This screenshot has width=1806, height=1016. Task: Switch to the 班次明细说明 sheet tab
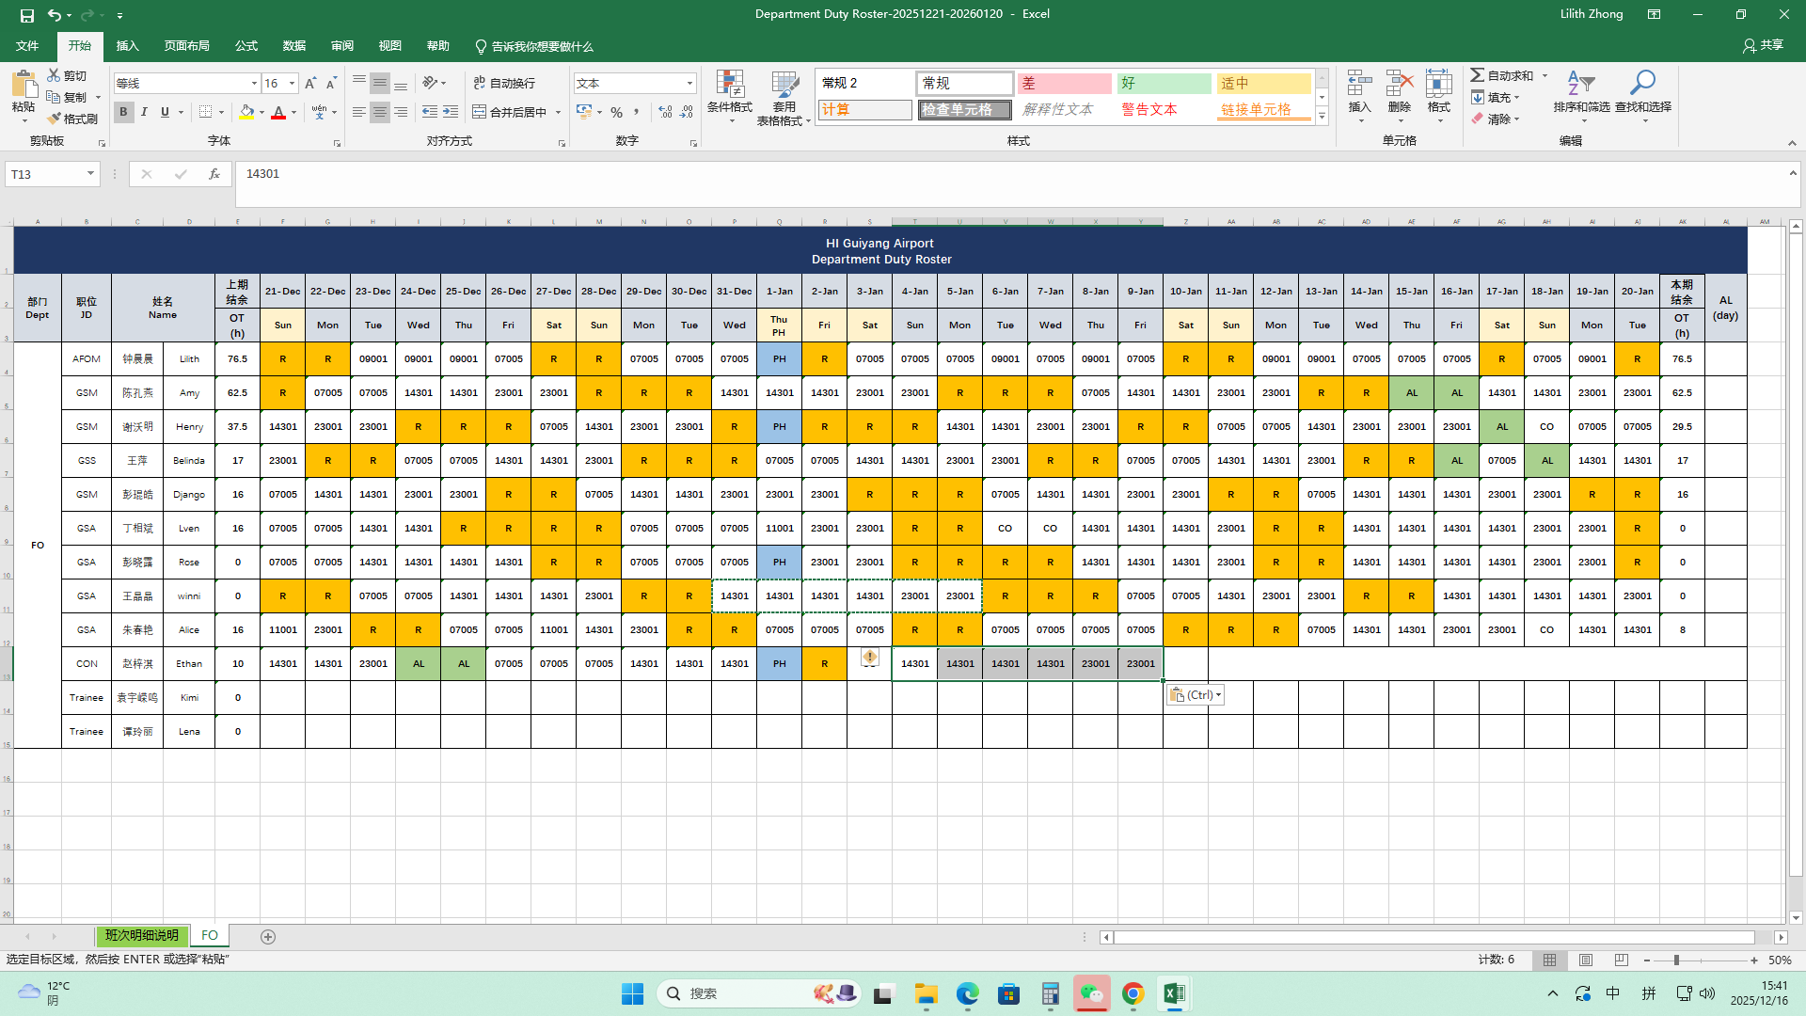142,936
